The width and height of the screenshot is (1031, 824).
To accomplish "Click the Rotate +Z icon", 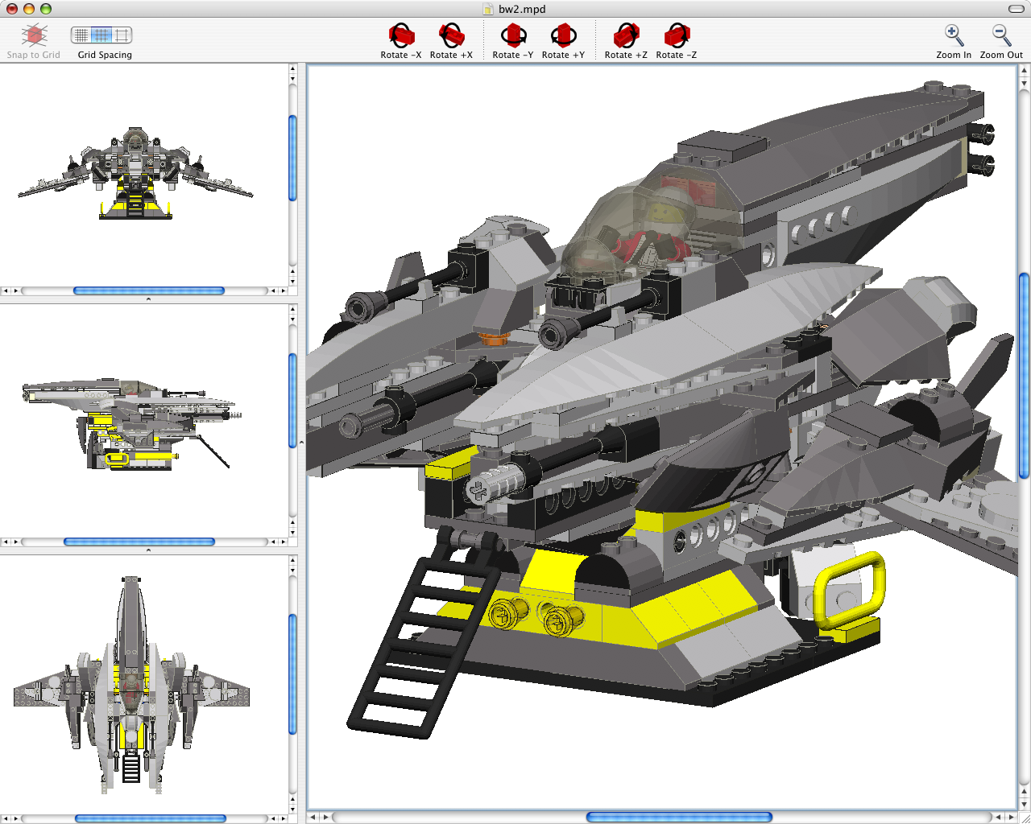I will pyautogui.click(x=626, y=36).
